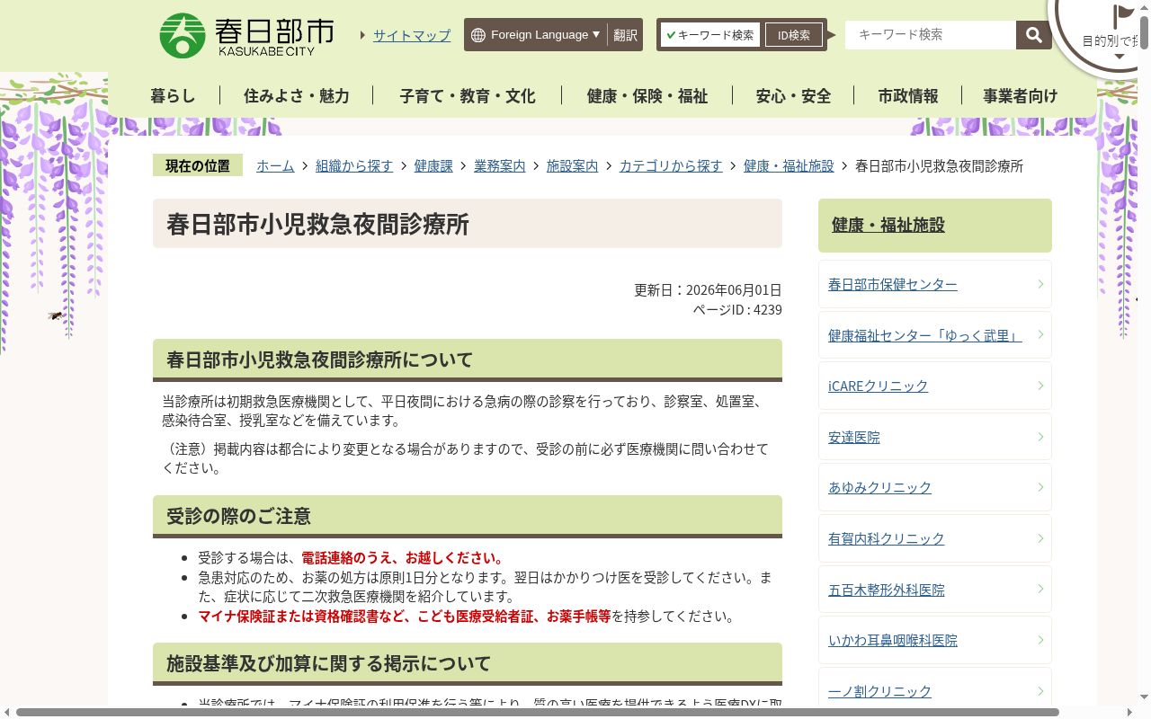Click the カテゴリから探す breadcrumb link
This screenshot has width=1151, height=719.
point(671,166)
